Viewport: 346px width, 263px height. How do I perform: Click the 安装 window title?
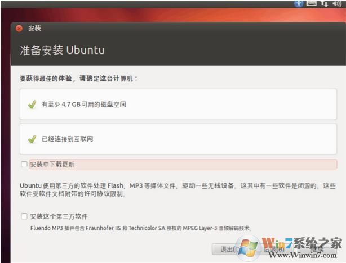(x=34, y=28)
